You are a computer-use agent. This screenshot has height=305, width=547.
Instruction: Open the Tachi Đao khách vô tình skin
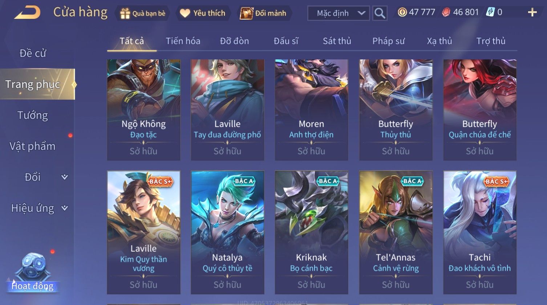click(x=480, y=232)
